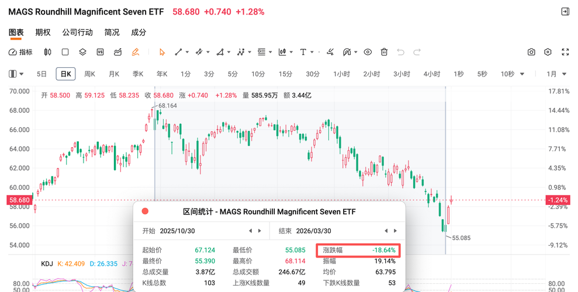Switch to the 图表 tab

(16, 32)
